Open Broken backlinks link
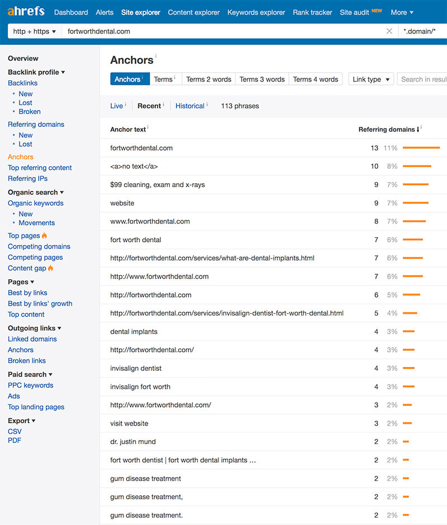The height and width of the screenshot is (525, 447). 30,112
